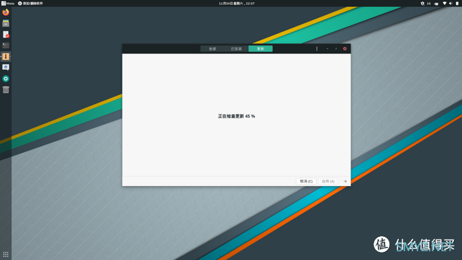
Task: Open the file manager from the dock
Action: [5, 23]
